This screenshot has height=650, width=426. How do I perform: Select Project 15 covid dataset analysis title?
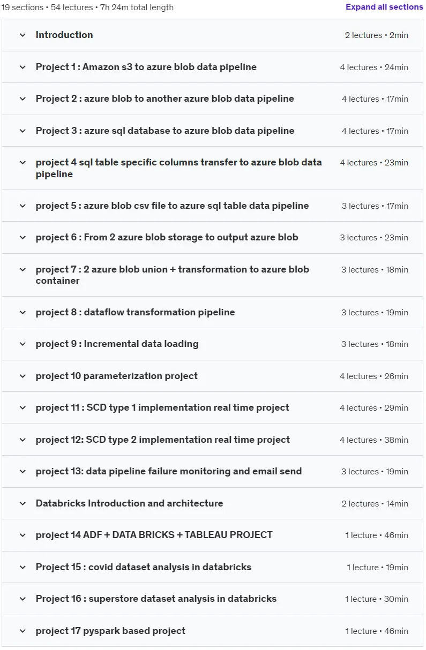click(x=144, y=567)
